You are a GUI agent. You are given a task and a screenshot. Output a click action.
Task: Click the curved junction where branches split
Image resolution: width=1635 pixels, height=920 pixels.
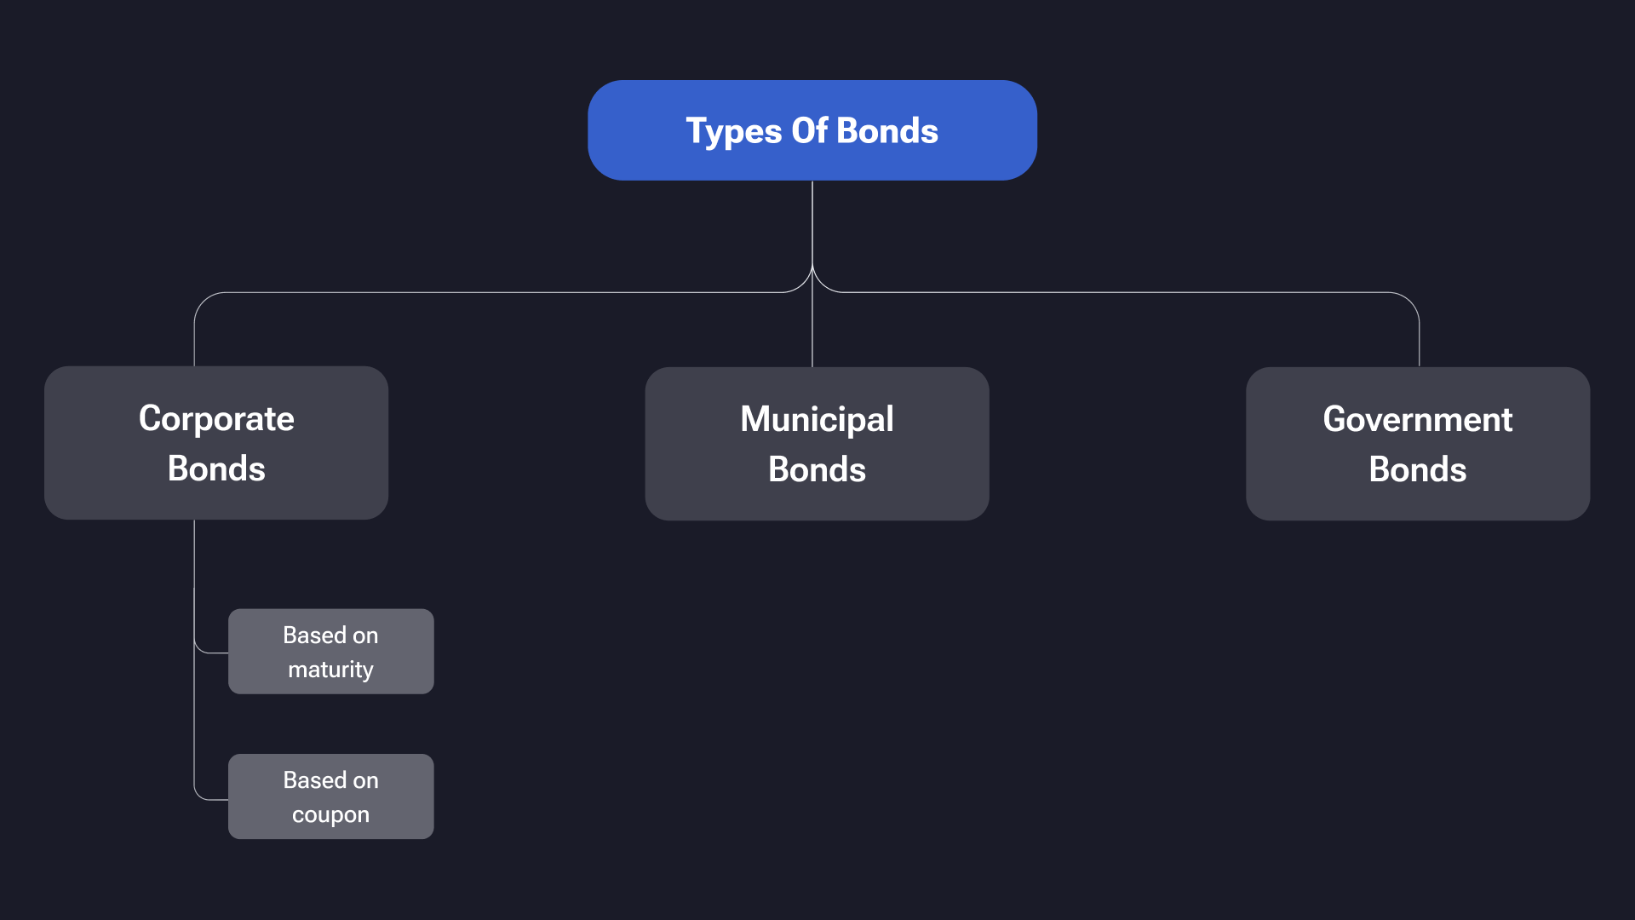pos(812,277)
